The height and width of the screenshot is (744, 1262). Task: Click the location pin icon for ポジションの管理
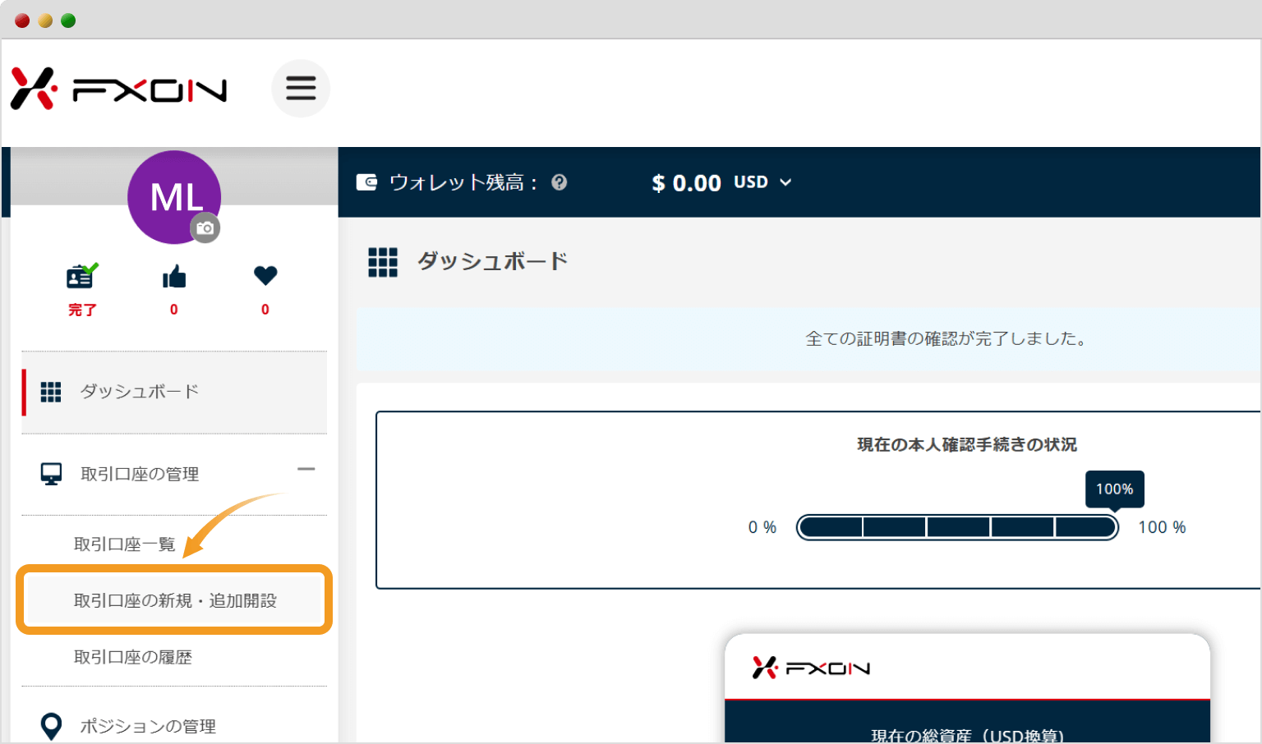(x=51, y=726)
